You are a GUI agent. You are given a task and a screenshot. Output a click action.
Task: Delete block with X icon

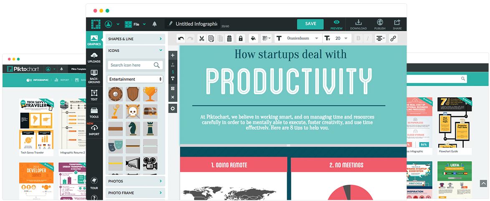click(x=173, y=97)
